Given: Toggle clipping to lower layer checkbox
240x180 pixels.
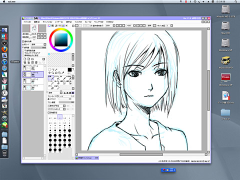Looking at the screenshot, I should tap(23, 53).
